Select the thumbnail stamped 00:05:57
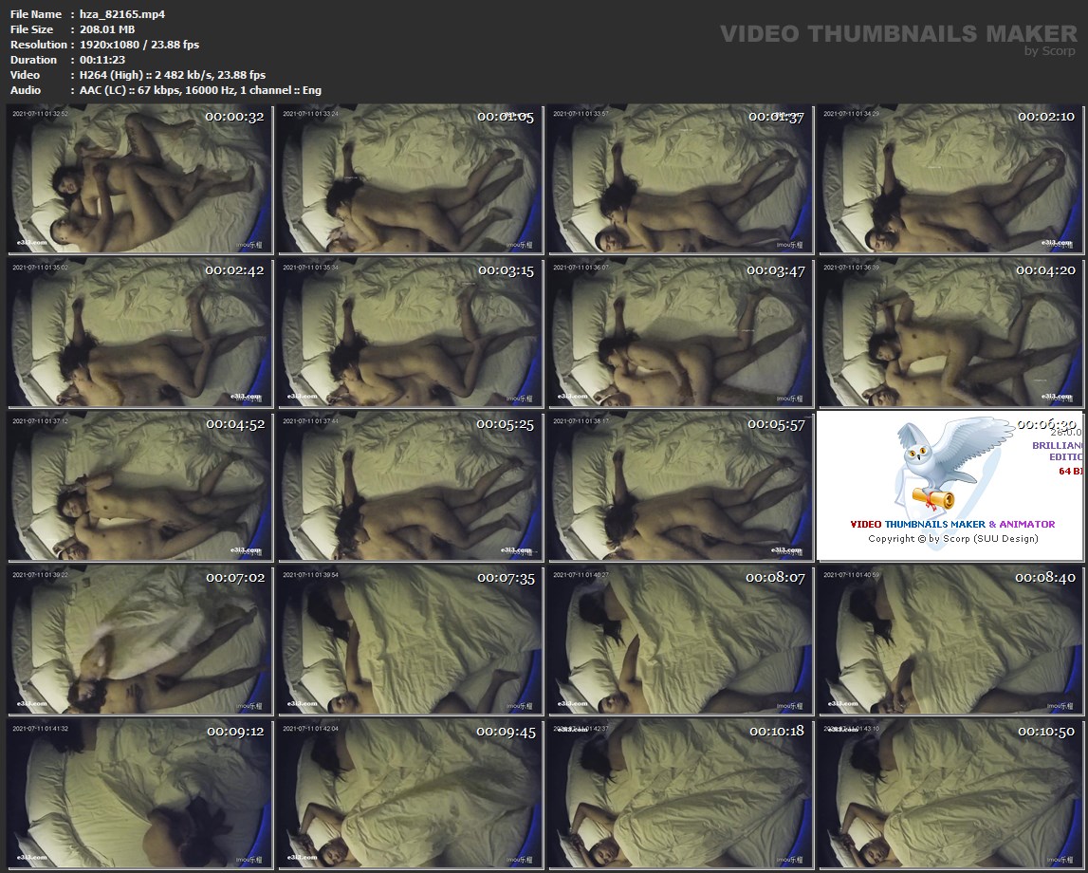Viewport: 1088px width, 873px height. pyautogui.click(x=681, y=487)
